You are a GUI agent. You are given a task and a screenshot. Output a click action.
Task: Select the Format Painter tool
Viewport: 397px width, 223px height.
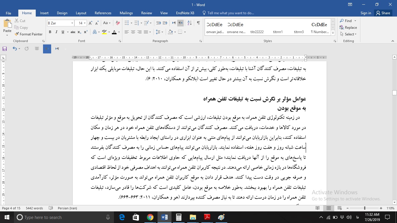[28, 34]
